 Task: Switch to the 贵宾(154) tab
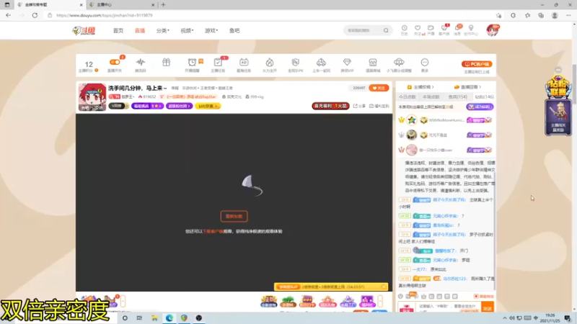[457, 97]
